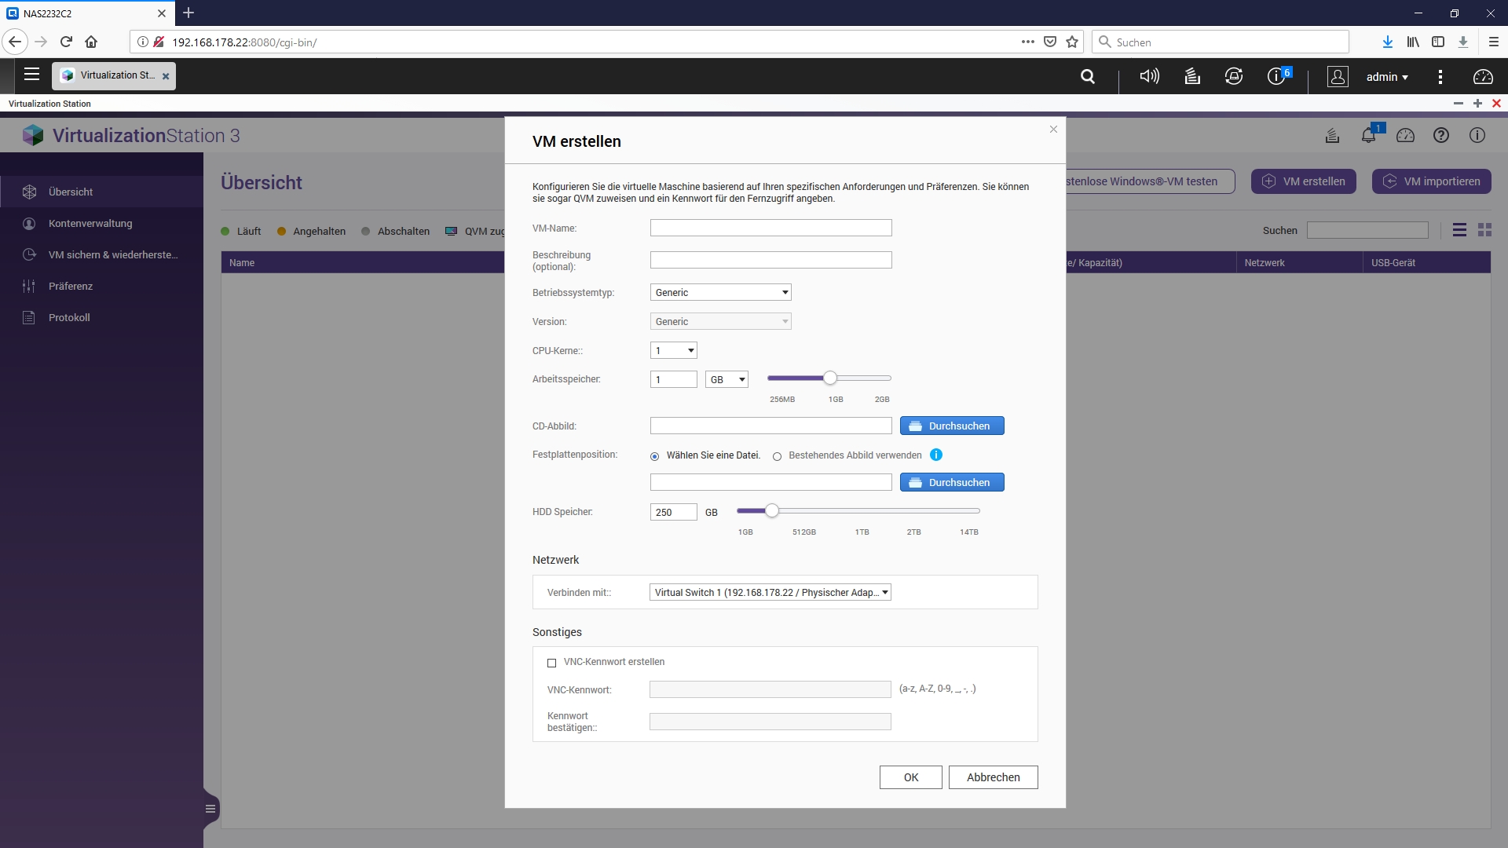
Task: Open Betriebssystemtyp dropdown
Action: coord(720,292)
